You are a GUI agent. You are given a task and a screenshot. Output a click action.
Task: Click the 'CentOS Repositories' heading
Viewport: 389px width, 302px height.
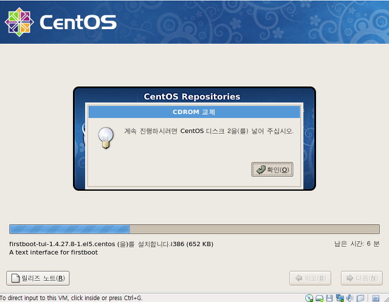click(192, 97)
